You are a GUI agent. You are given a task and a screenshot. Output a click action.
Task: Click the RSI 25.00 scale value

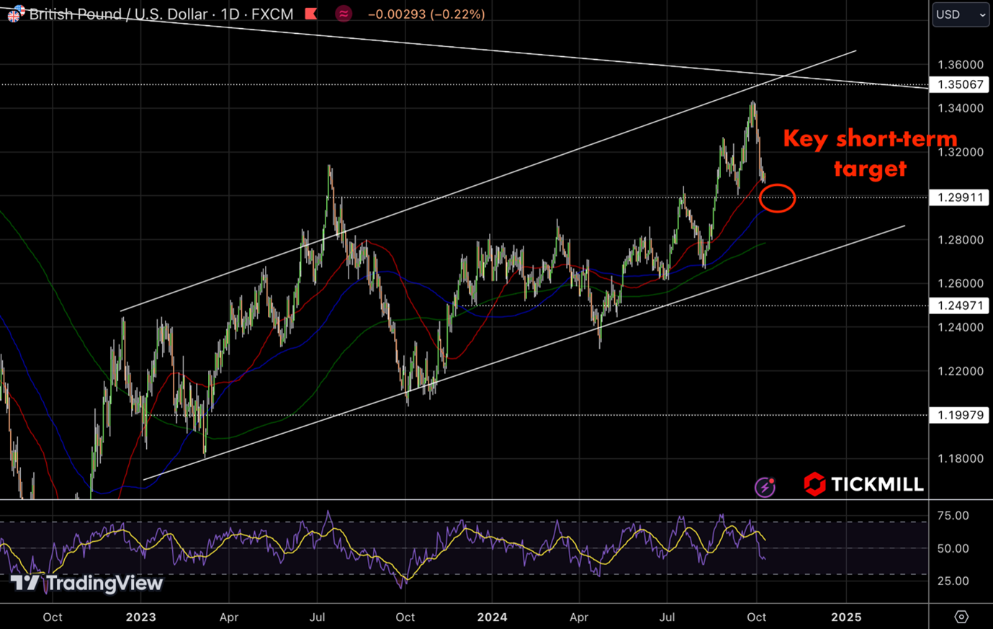953,581
